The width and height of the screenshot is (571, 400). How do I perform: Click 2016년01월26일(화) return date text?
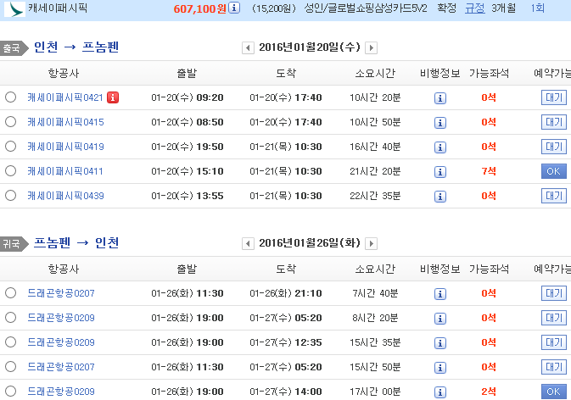coord(310,243)
